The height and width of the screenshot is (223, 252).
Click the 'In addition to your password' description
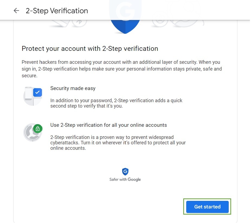pyautogui.click(x=116, y=103)
